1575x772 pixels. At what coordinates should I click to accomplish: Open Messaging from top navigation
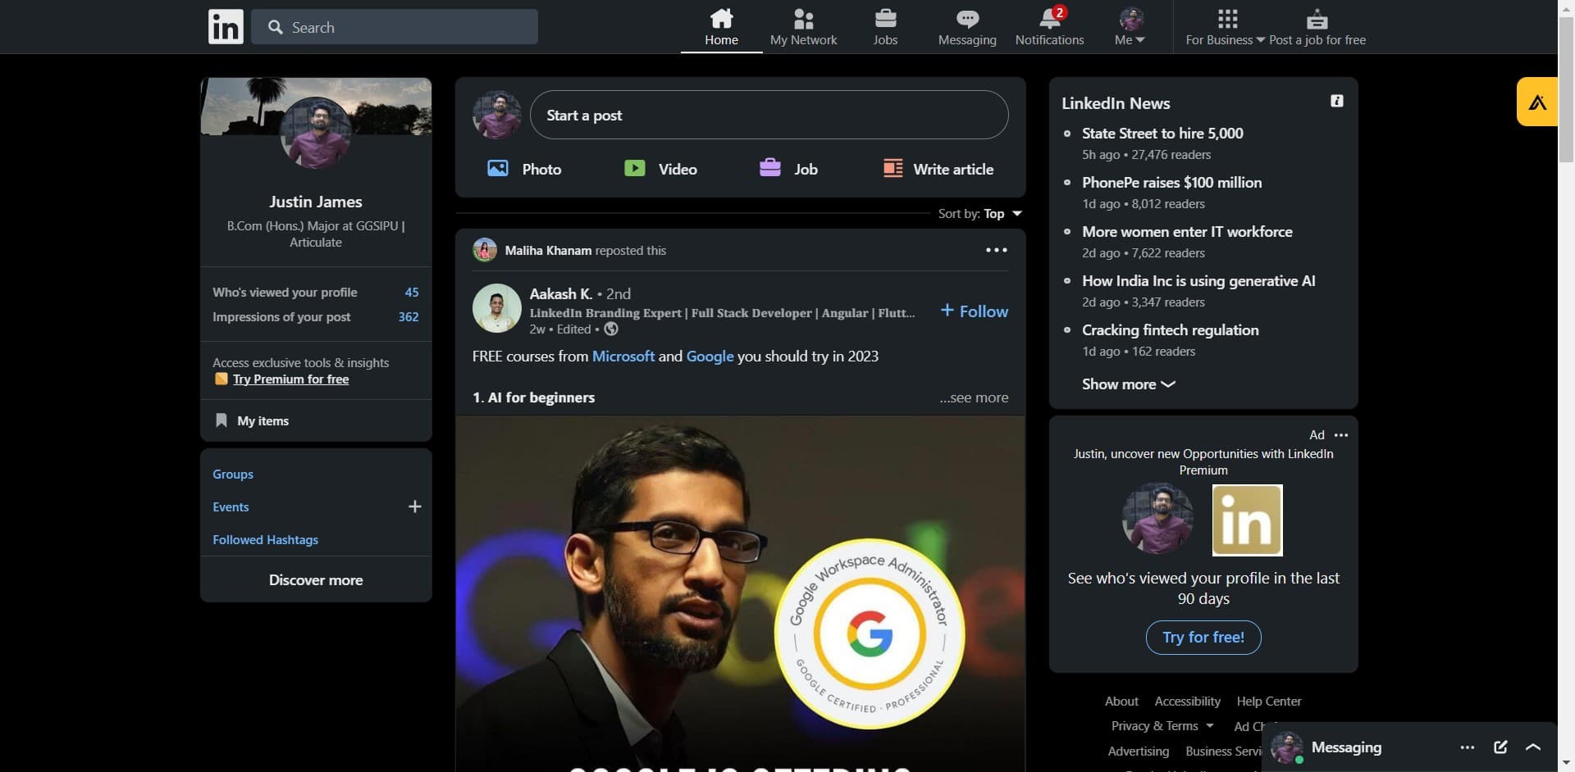(x=967, y=27)
